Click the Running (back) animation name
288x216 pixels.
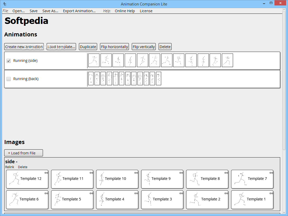26,79
